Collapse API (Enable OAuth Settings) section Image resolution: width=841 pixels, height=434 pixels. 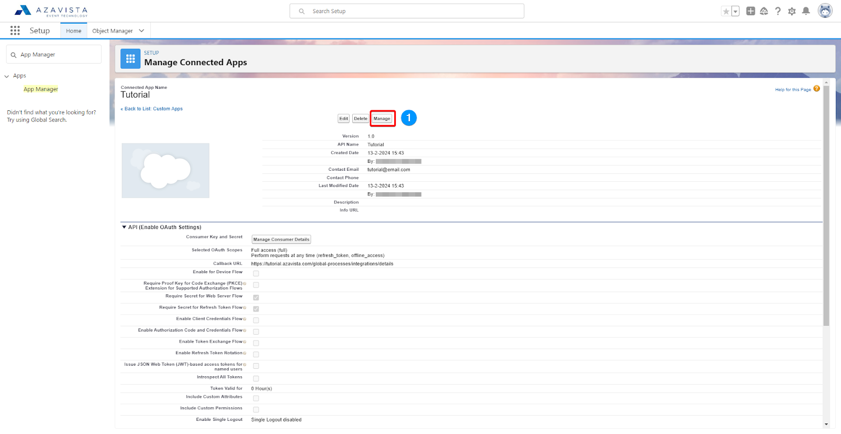coord(124,227)
